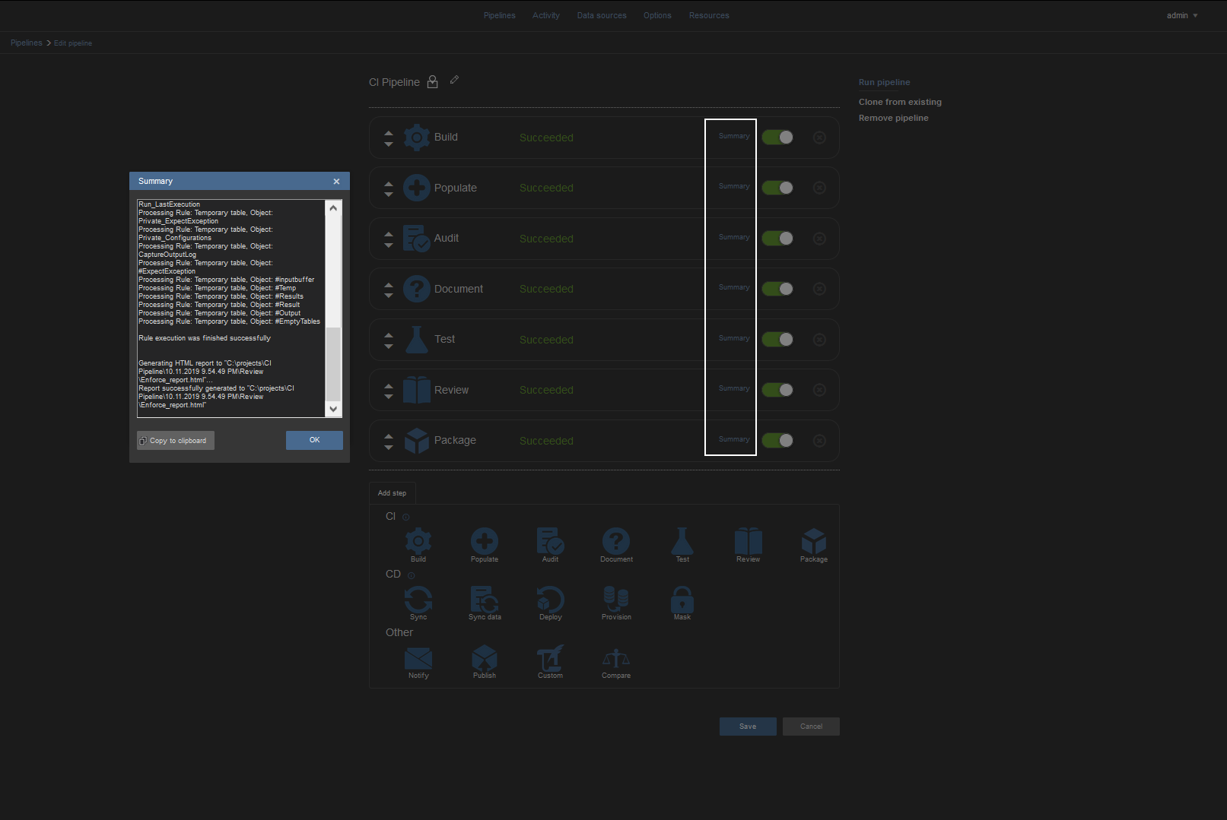Open the Activity menu

(546, 15)
